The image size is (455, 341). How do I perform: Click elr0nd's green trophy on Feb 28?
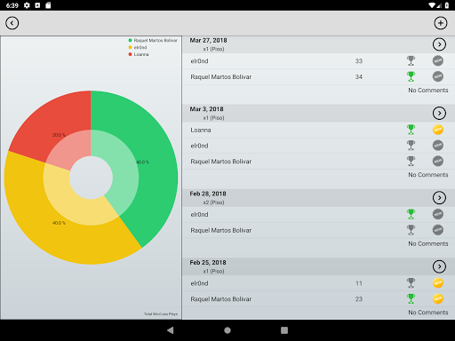coord(411,214)
